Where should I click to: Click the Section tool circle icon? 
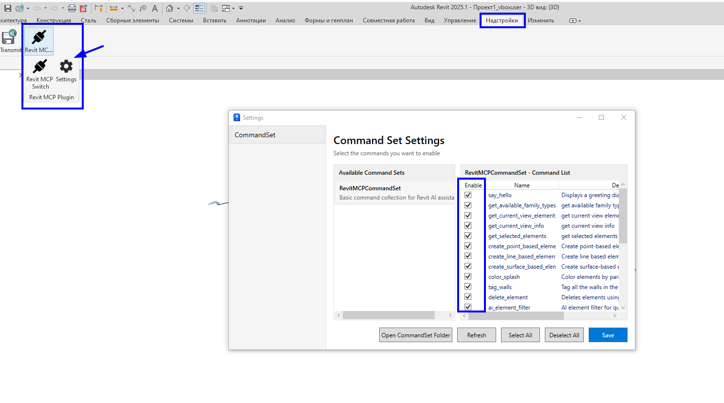coord(187,8)
